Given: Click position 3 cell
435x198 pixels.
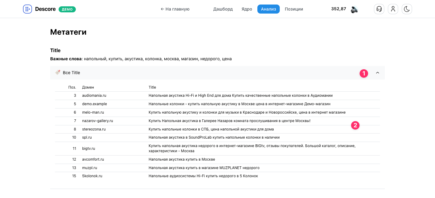Looking at the screenshot, I should (x=75, y=96).
